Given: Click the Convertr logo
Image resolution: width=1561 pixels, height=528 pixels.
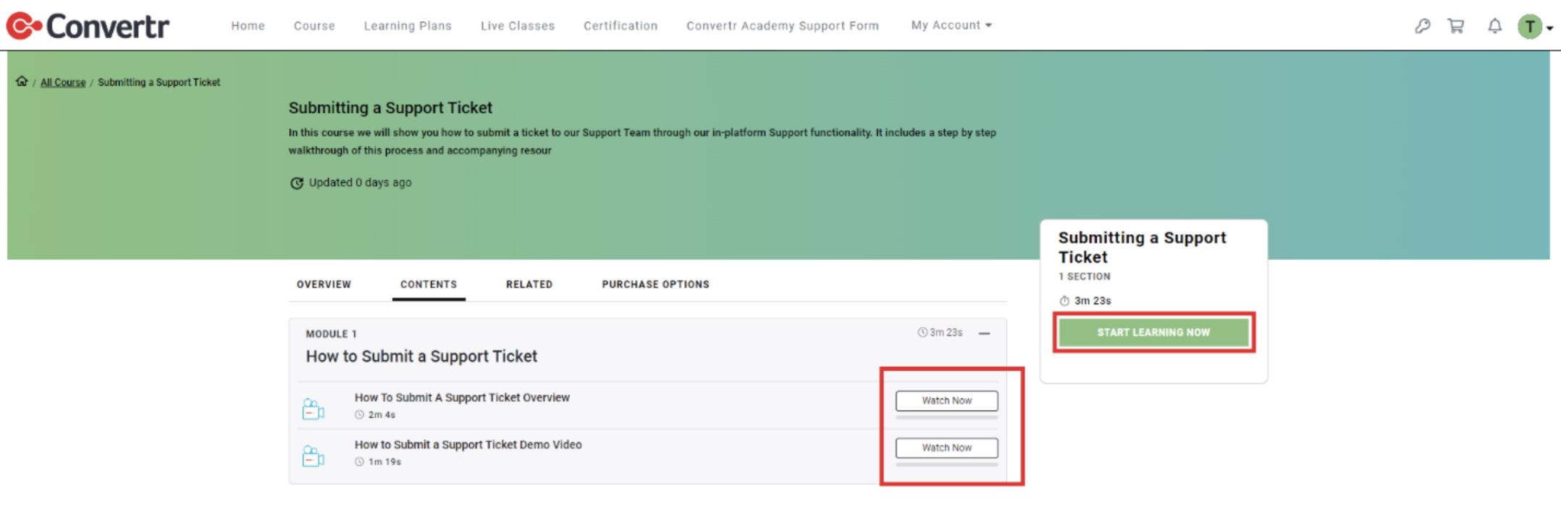Looking at the screenshot, I should tap(88, 26).
